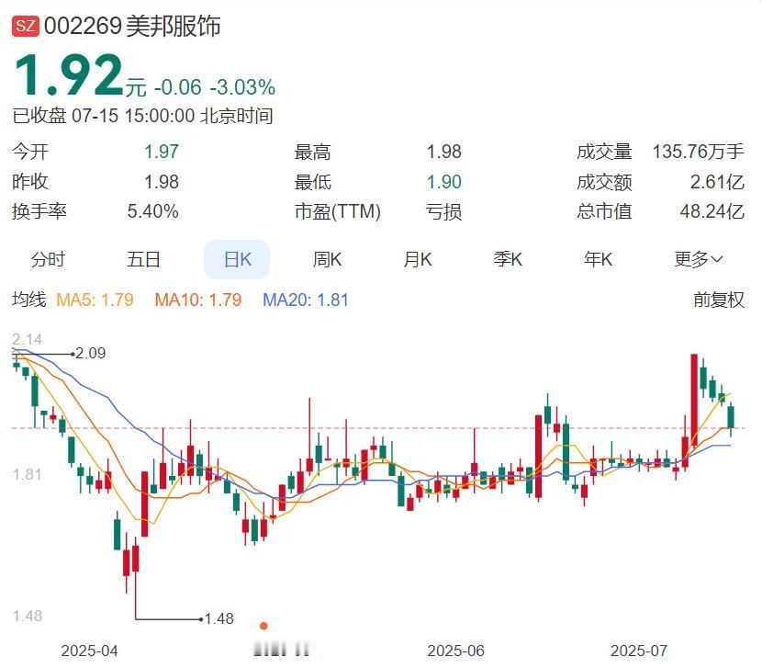The height and width of the screenshot is (668, 762).
Task: Click the 1.81 price axis label
Action: pos(28,474)
